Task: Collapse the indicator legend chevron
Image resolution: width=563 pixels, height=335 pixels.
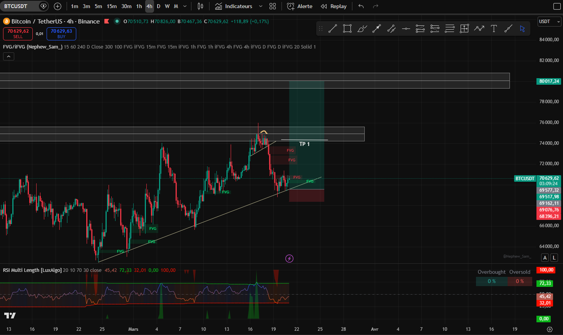Action: pos(9,56)
